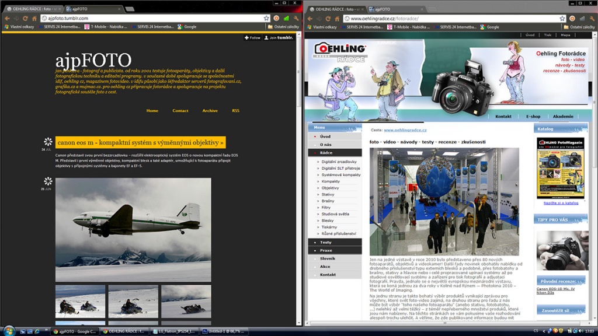Click back arrow in right Chrome window
Viewport: 598px width, 336px height.
click(x=310, y=19)
